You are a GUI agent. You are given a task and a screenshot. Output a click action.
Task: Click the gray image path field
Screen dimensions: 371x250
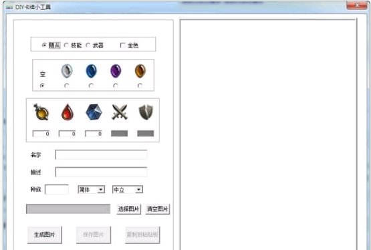click(x=68, y=209)
